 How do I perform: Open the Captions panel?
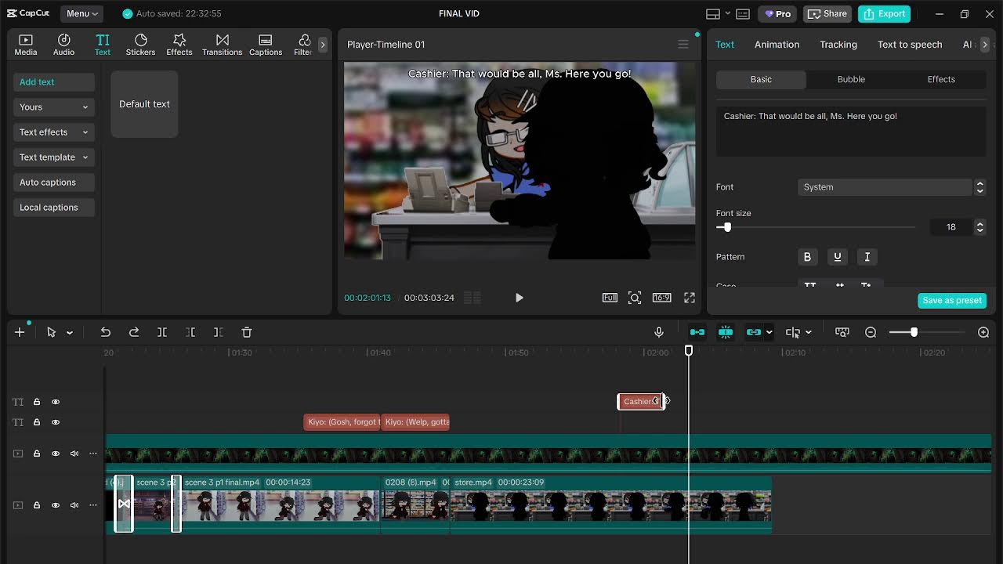coord(266,45)
